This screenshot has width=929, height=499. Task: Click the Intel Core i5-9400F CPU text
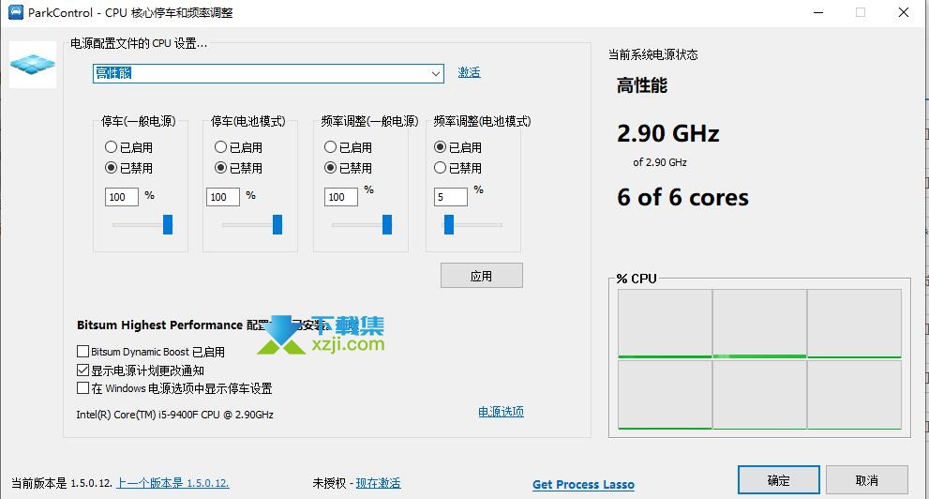point(174,415)
